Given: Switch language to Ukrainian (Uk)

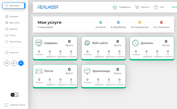Looking at the screenshot, I should (7, 63).
